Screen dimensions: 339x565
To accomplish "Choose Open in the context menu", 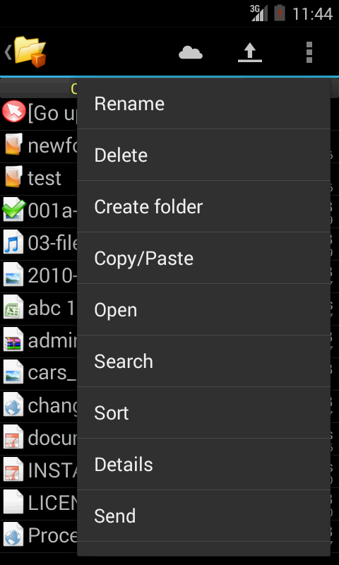I will (203, 309).
